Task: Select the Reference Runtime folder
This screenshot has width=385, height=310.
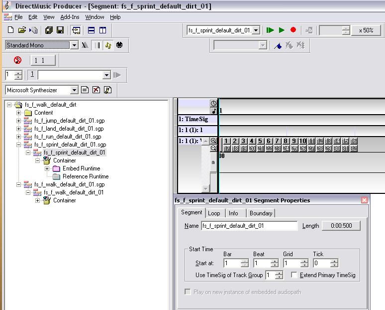Action: [86, 176]
